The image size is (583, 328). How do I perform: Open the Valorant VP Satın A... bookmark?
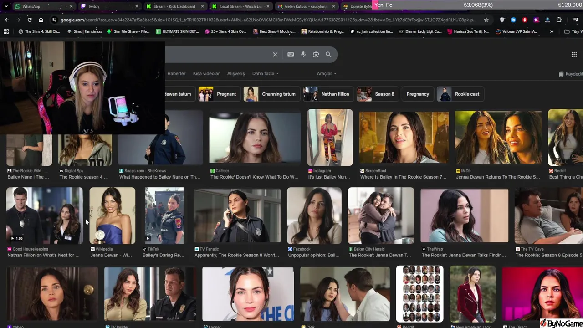[x=517, y=31]
